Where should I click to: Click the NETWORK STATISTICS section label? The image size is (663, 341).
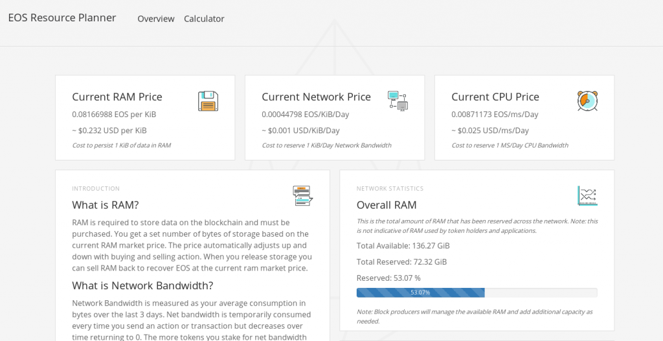click(x=390, y=189)
